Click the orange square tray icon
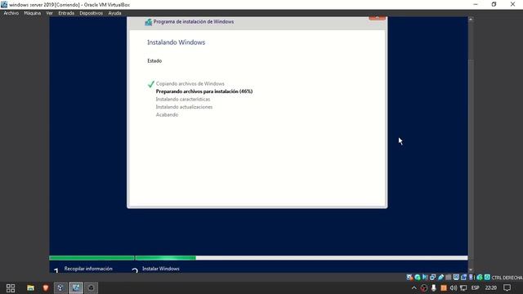The height and width of the screenshot is (294, 523). point(443,288)
